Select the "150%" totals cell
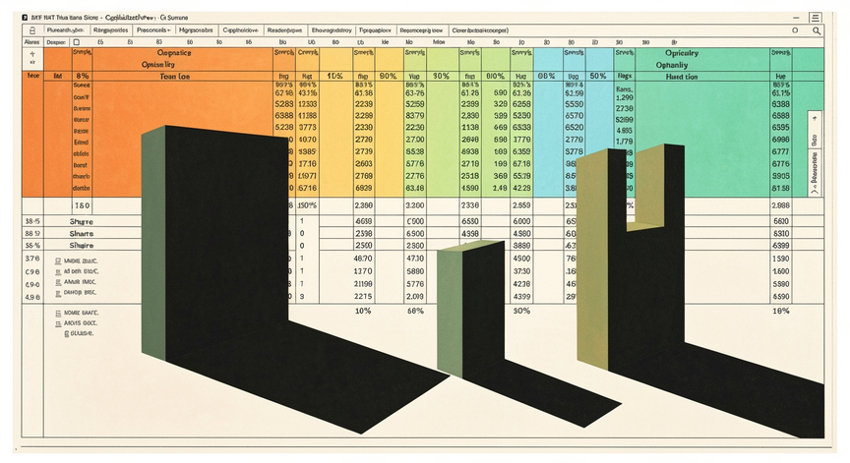Screen dimensions: 850x463 point(307,205)
